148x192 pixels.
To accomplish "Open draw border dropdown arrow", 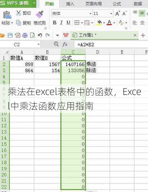I will [92, 23].
